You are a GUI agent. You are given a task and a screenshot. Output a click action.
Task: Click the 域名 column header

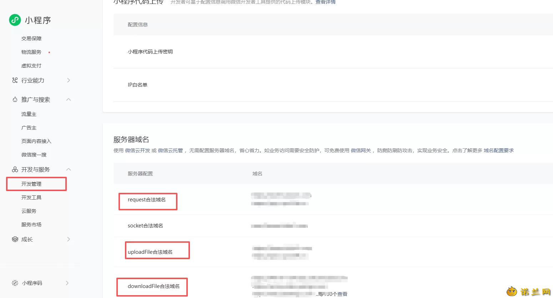click(x=257, y=174)
